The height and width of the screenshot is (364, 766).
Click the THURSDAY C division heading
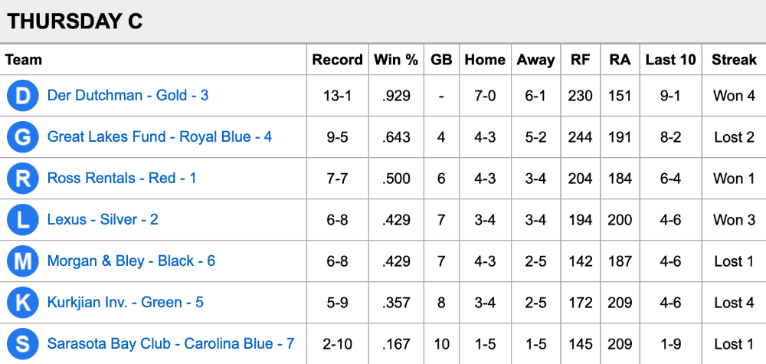[x=74, y=21]
